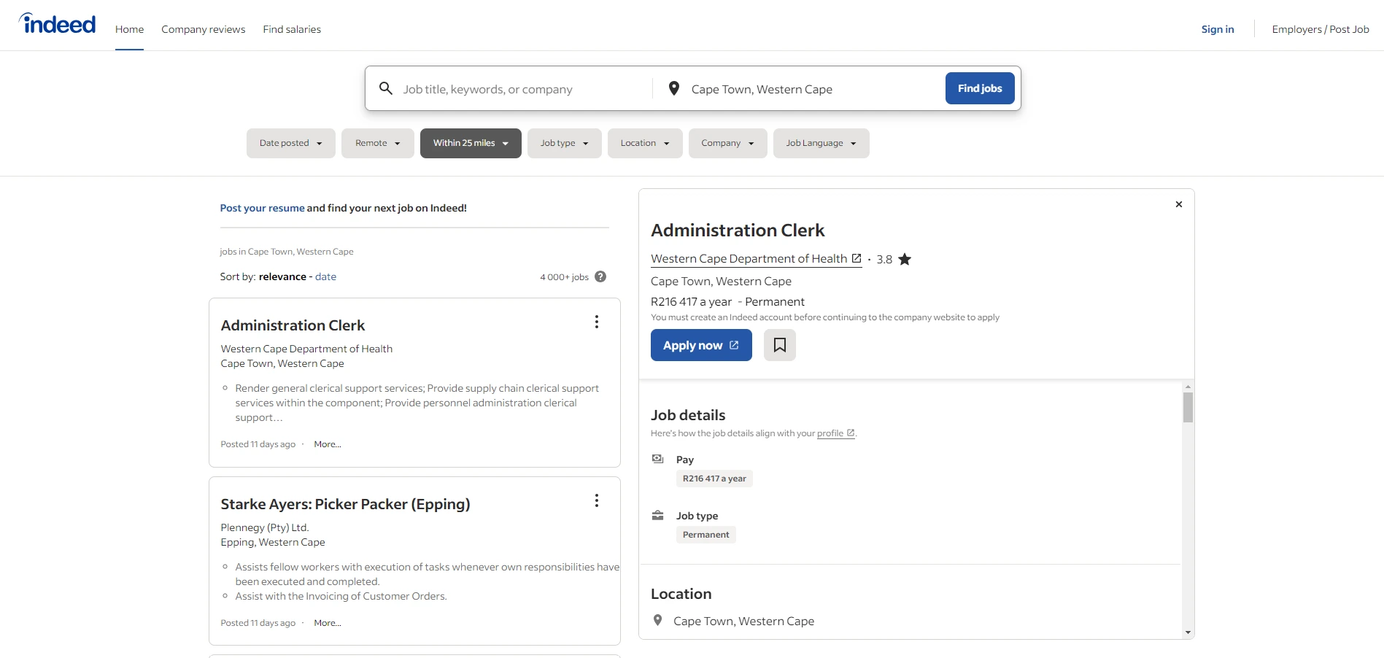Focus the Cape Town location input
The image size is (1384, 658).
click(813, 89)
